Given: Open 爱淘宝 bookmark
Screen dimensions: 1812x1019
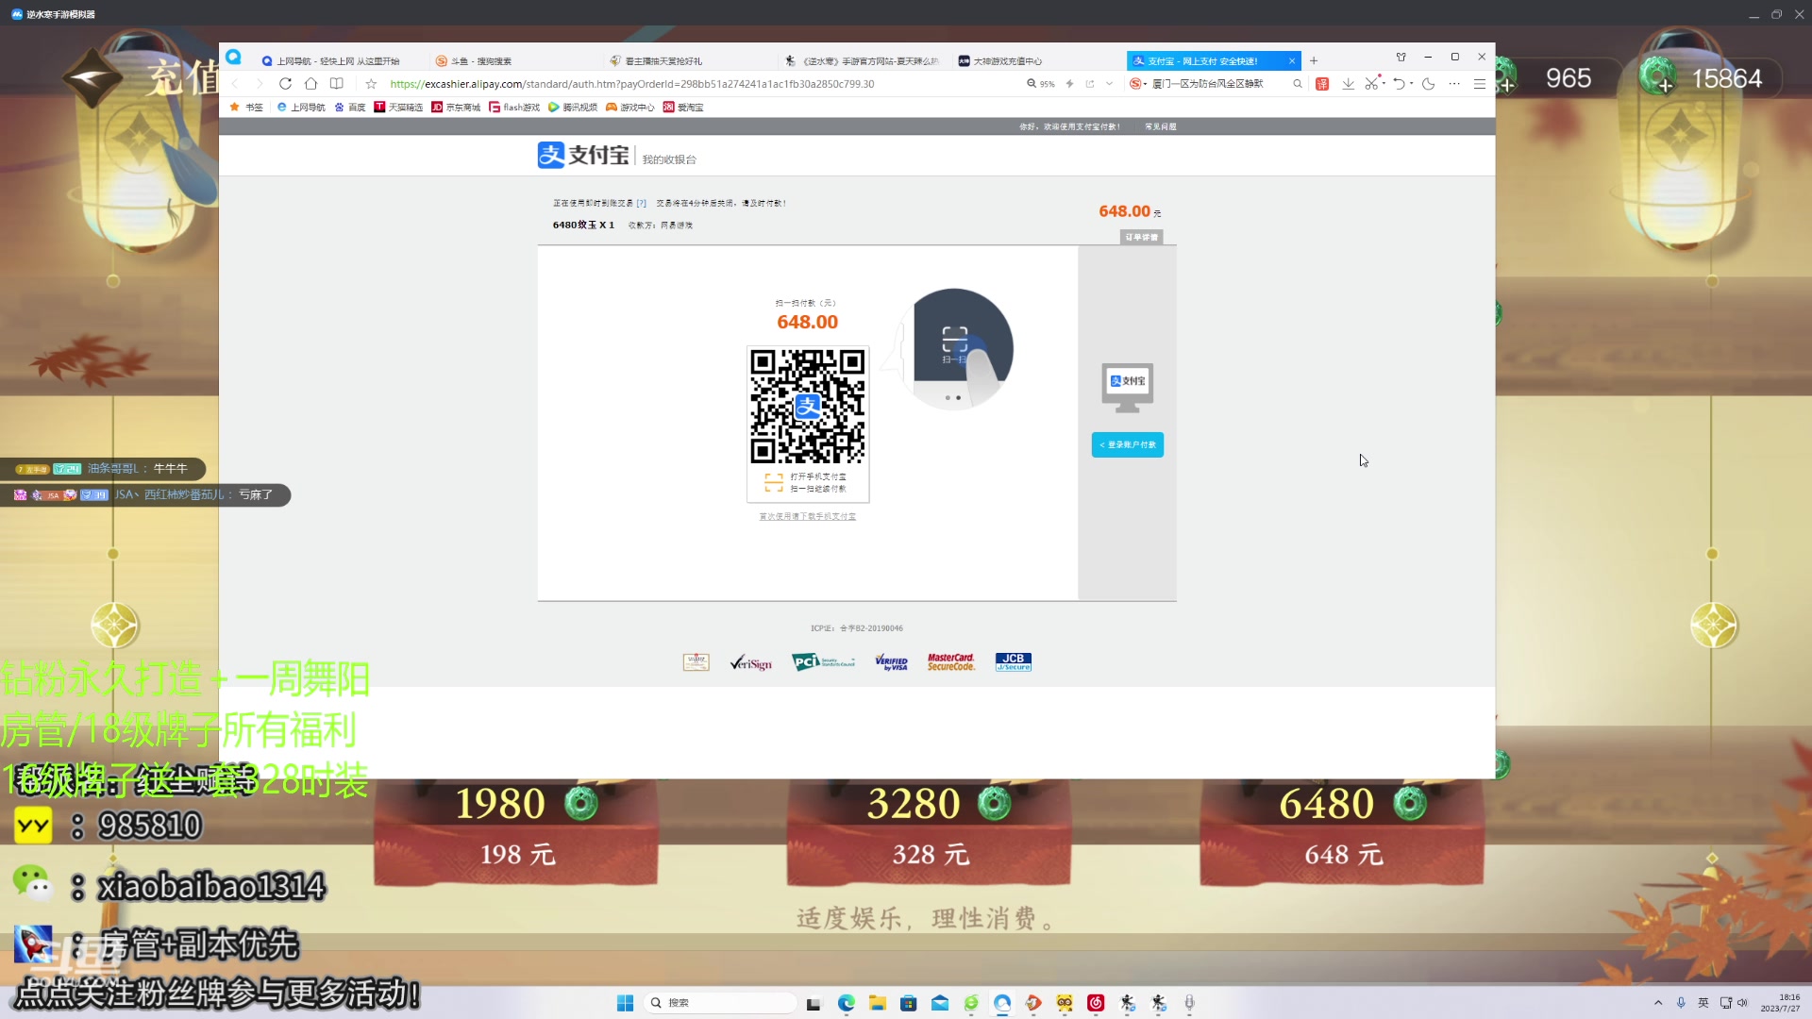Looking at the screenshot, I should click(683, 108).
